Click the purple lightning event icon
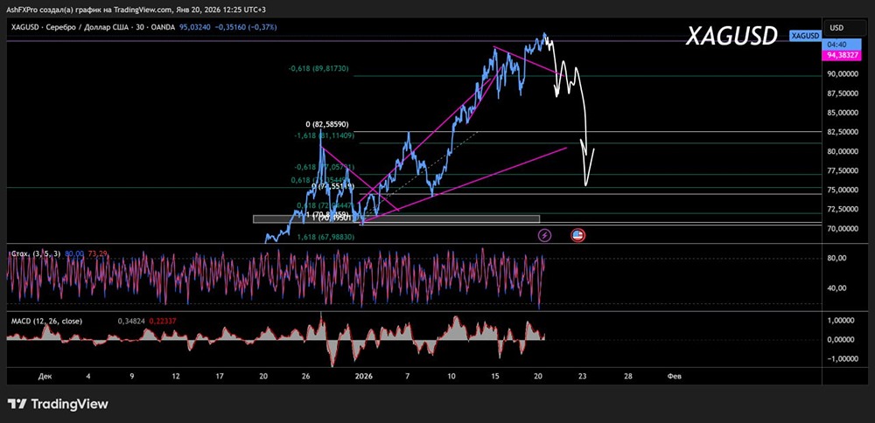 pyautogui.click(x=544, y=235)
